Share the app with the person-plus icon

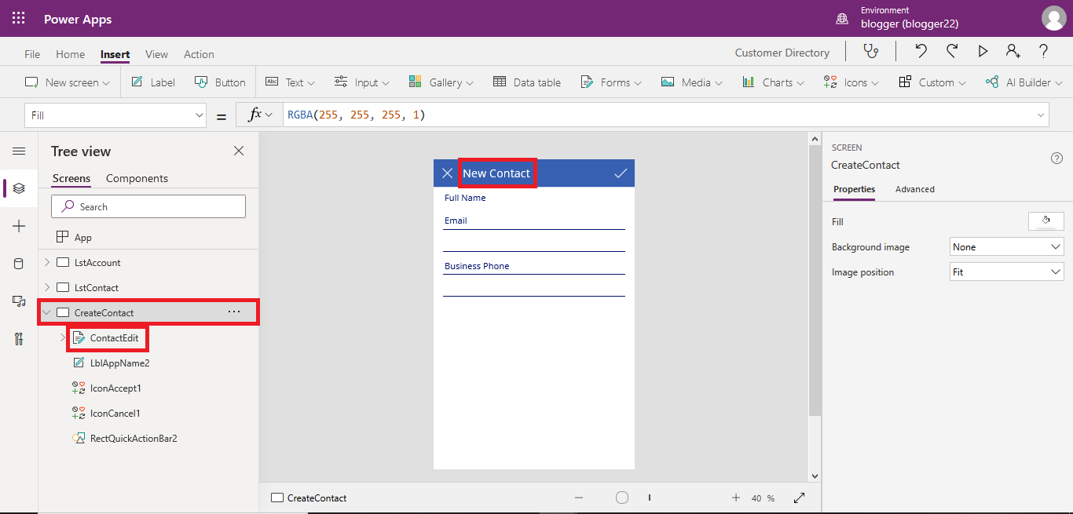(1013, 52)
